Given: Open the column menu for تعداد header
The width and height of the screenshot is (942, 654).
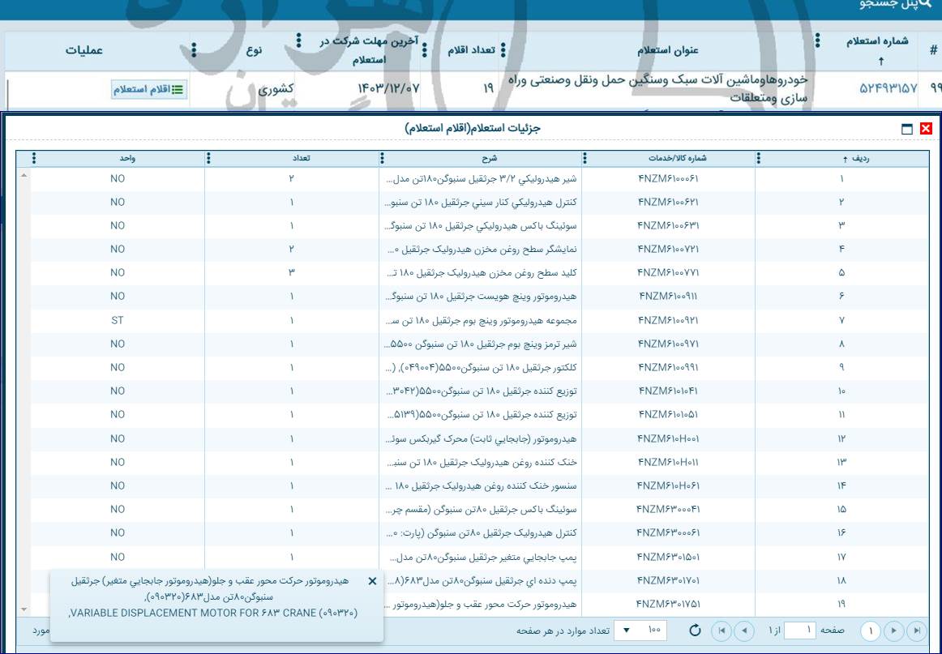Looking at the screenshot, I should pos(208,160).
